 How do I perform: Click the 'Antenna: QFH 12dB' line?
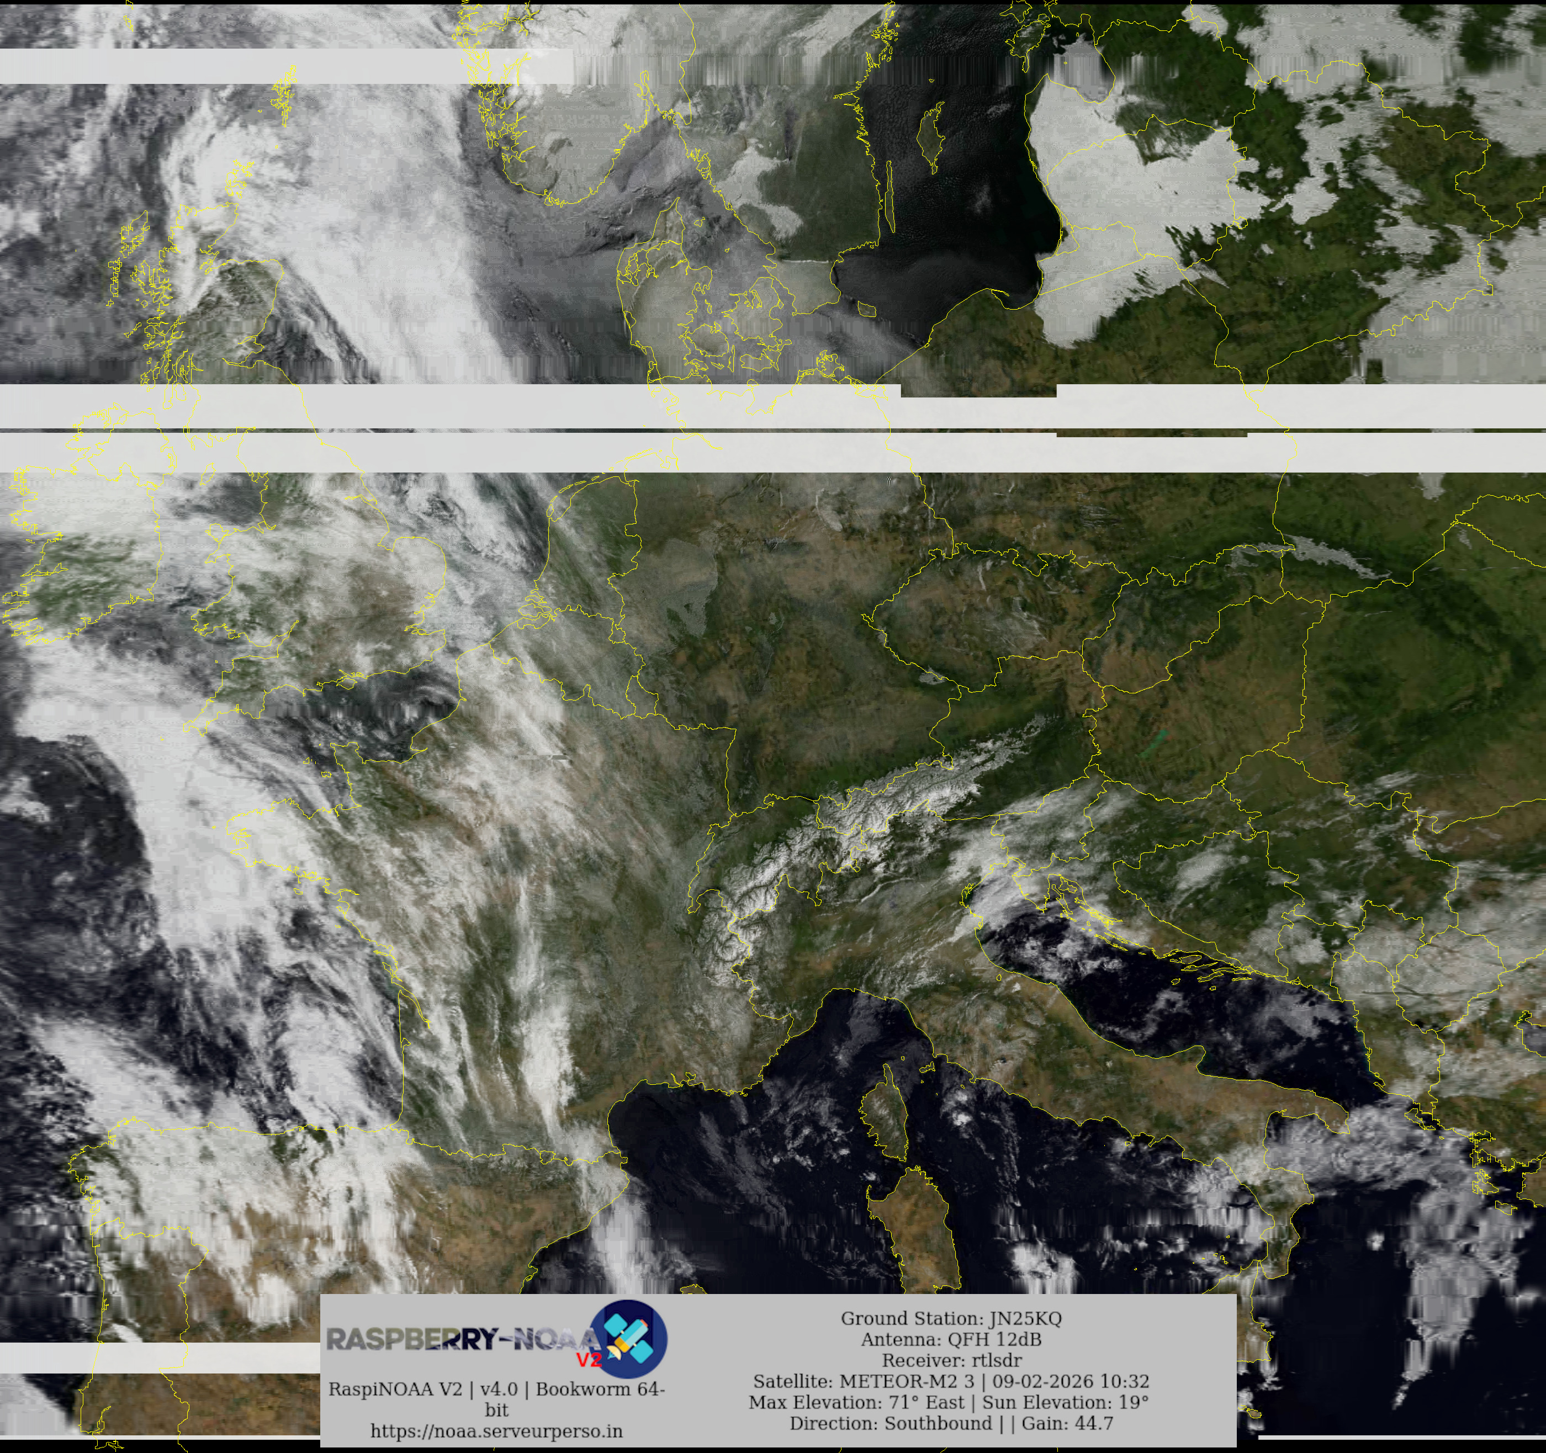[x=950, y=1339]
